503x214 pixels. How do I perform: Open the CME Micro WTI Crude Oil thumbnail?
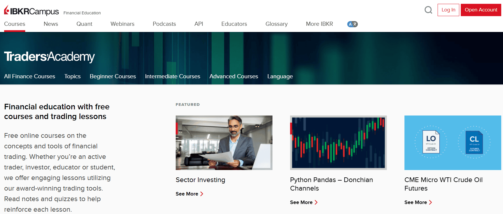(x=453, y=143)
